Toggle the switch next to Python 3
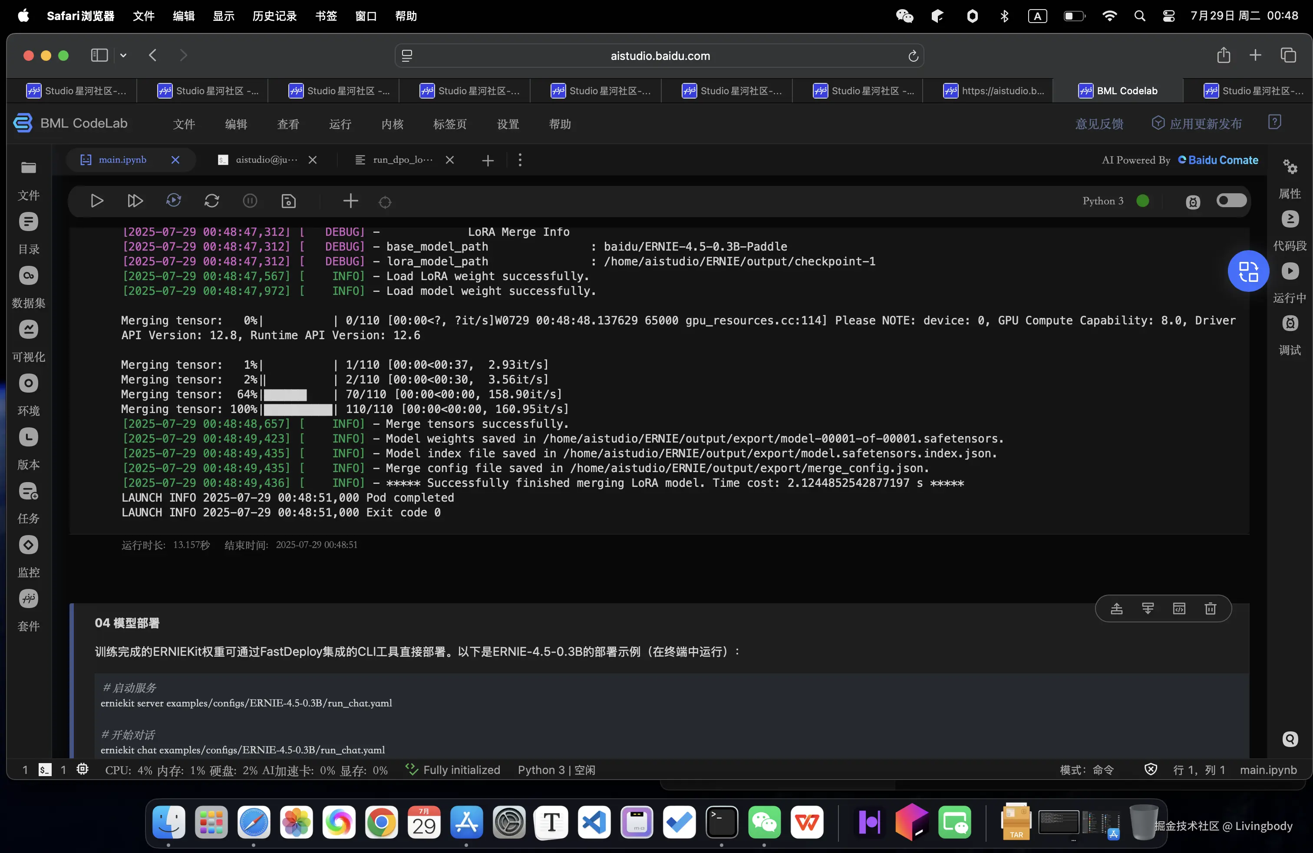Screen dimensions: 1313x853 pyautogui.click(x=1231, y=201)
